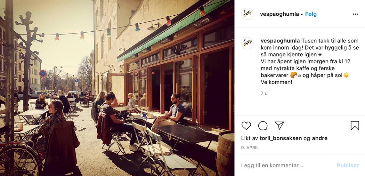Screen dimensions: 365x176
Task: Click the 7 u timestamp under caption
Action: pyautogui.click(x=264, y=93)
